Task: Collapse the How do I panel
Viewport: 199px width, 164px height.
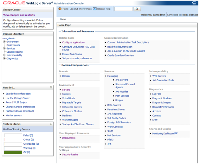Action: (x=51, y=87)
